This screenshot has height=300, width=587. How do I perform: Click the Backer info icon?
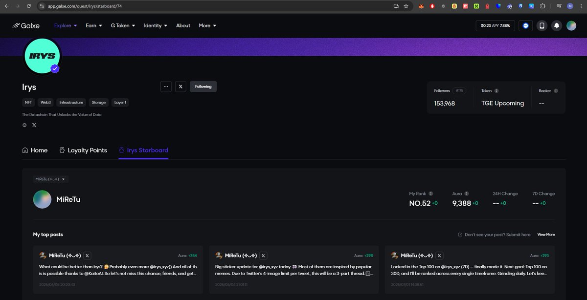[556, 91]
